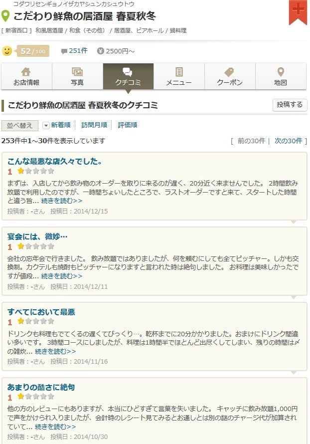310x444 pixels.
Task: Switch to the メニュー tab
Action: [x=179, y=76]
